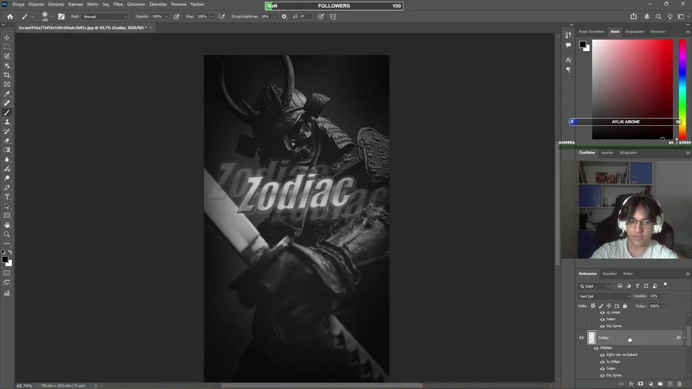
Task: Switch to Degradeler tab
Action: click(x=635, y=31)
